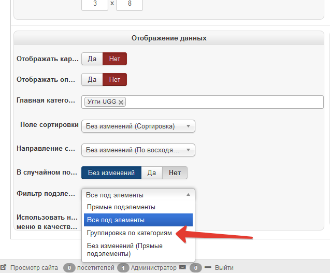Set Отображать оп... to Нет
This screenshot has height=273, width=330.
coord(114,80)
